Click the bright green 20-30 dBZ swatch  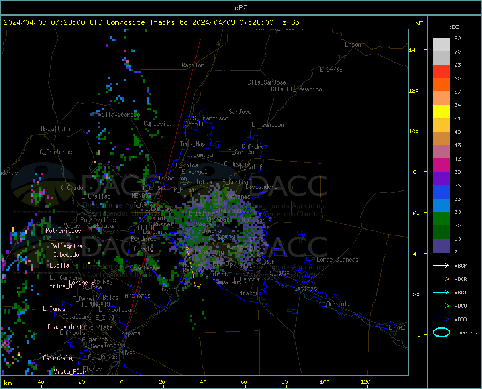tap(441, 219)
